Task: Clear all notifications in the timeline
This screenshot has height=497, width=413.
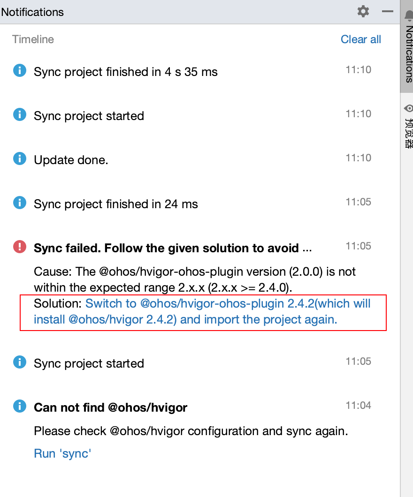Action: coord(360,39)
